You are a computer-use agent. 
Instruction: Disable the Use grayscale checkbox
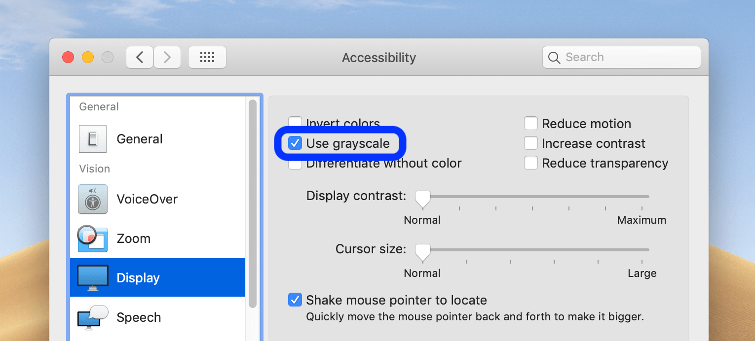(x=296, y=143)
